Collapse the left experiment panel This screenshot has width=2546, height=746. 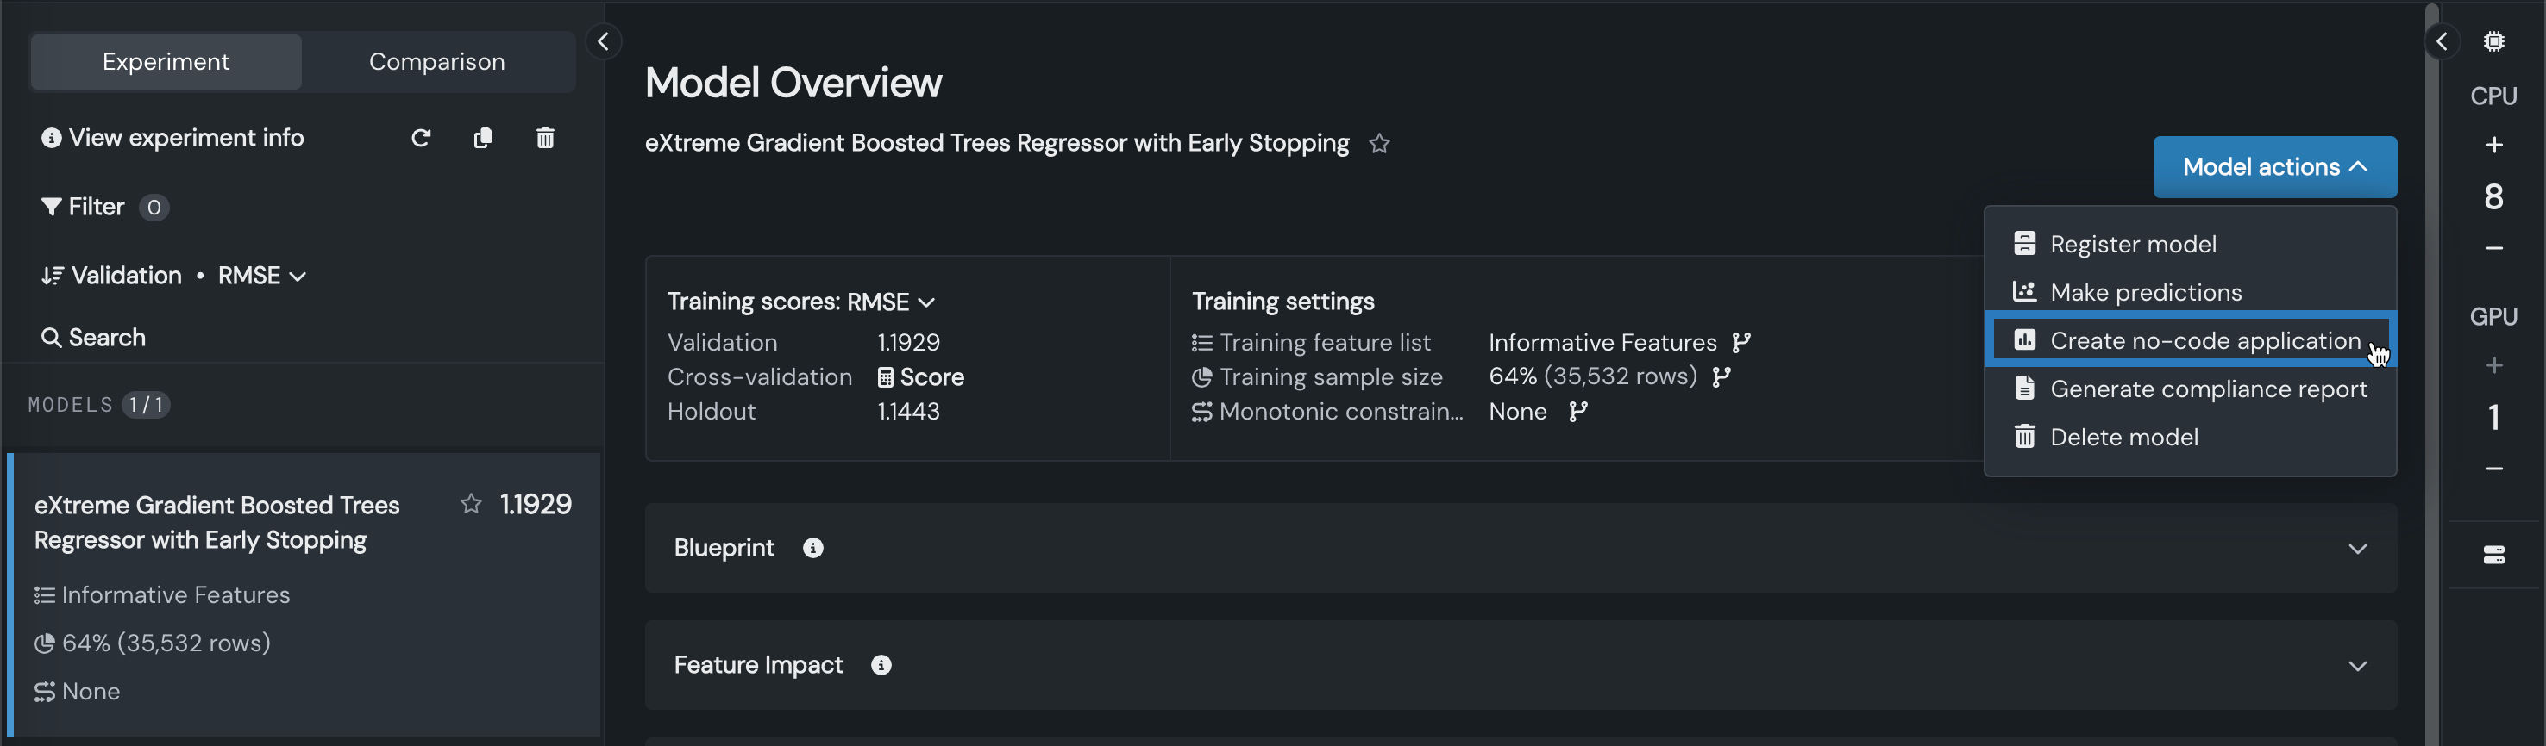tap(604, 41)
